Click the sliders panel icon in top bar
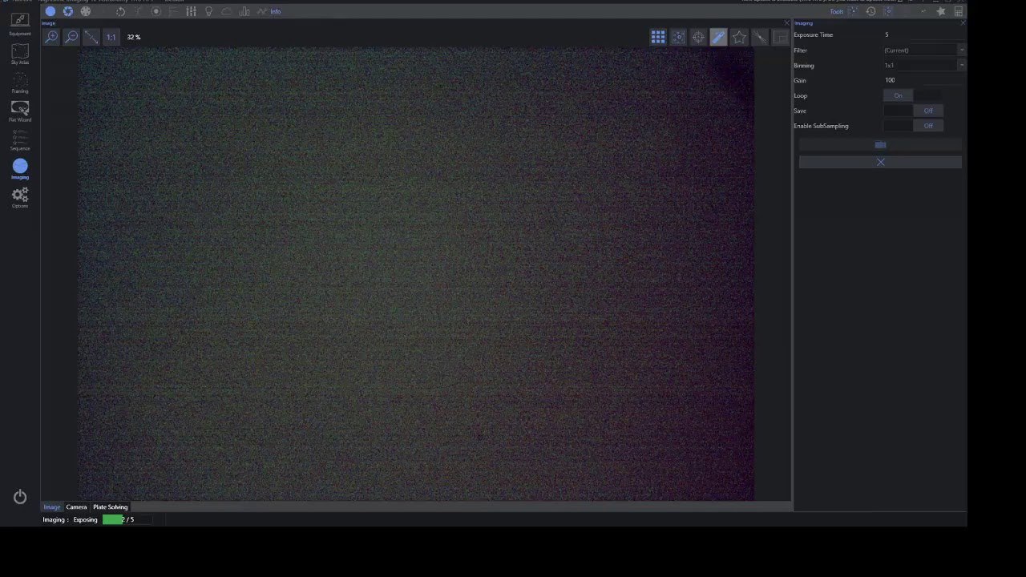1026x577 pixels. click(x=191, y=11)
